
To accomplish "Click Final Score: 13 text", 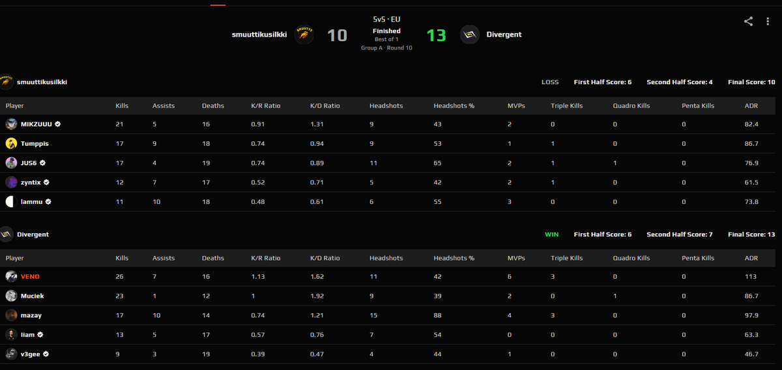I will tap(751, 235).
